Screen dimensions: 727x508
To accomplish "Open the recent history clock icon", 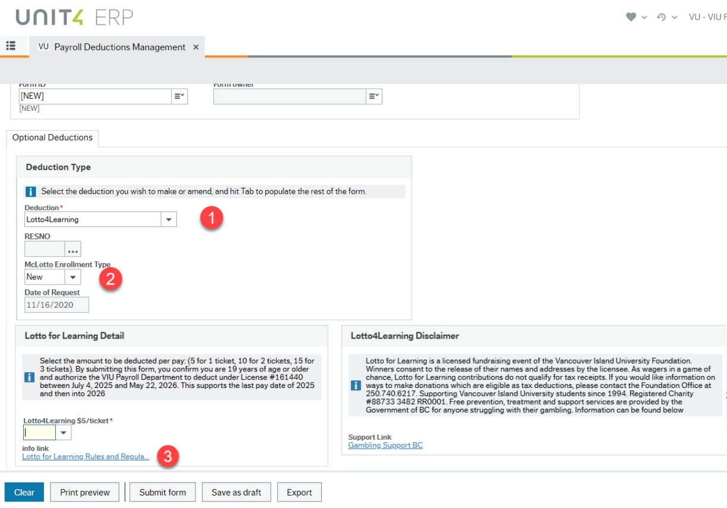I will point(662,17).
